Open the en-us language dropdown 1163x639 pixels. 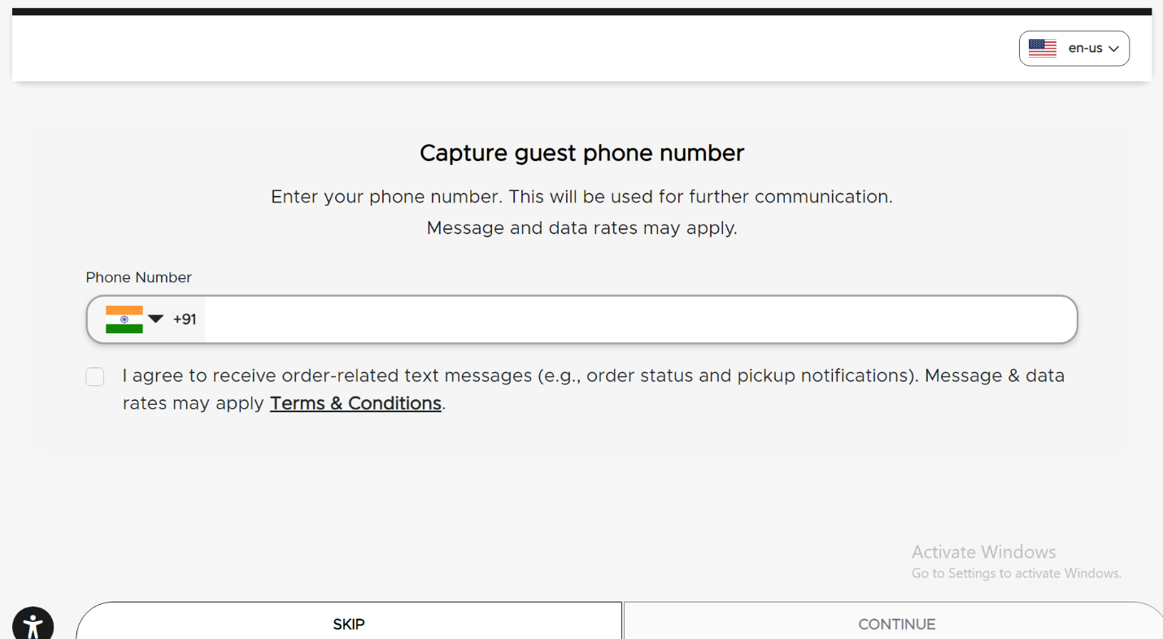coord(1074,48)
